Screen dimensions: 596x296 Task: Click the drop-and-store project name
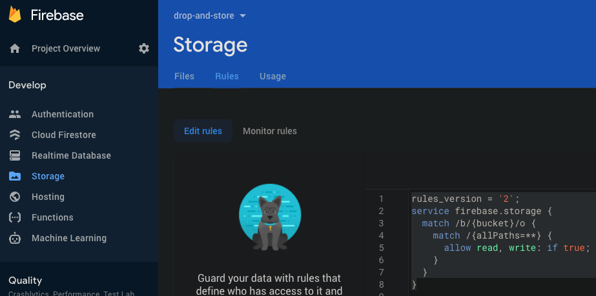click(204, 16)
